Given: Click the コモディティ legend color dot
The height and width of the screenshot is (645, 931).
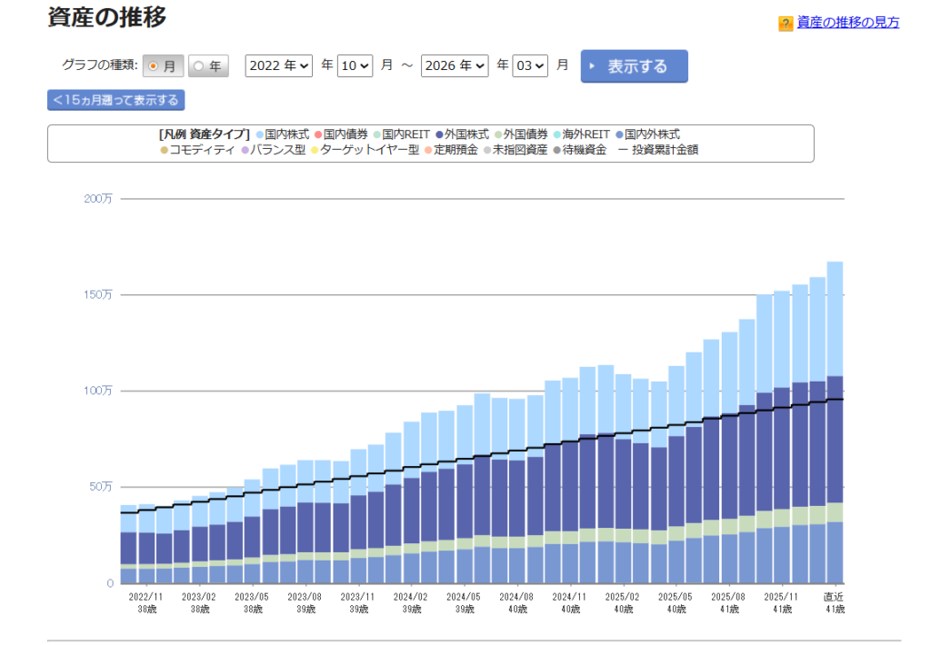Looking at the screenshot, I should tap(165, 151).
